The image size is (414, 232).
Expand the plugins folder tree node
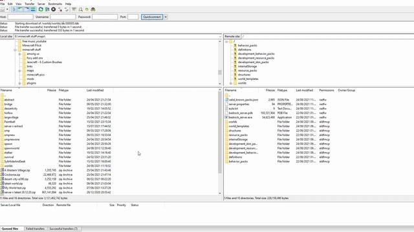tap(19, 83)
